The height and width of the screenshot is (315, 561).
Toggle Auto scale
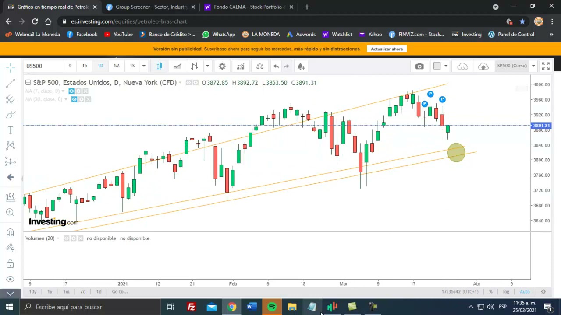pos(525,292)
